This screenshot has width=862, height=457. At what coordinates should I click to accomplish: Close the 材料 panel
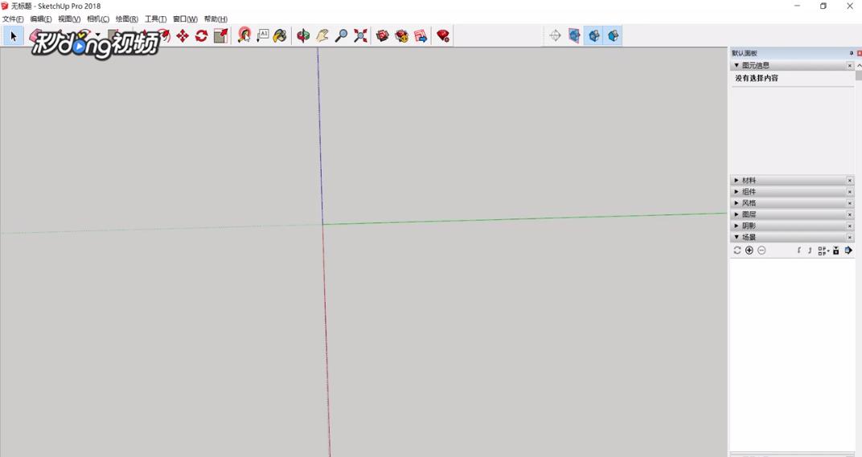(x=850, y=180)
